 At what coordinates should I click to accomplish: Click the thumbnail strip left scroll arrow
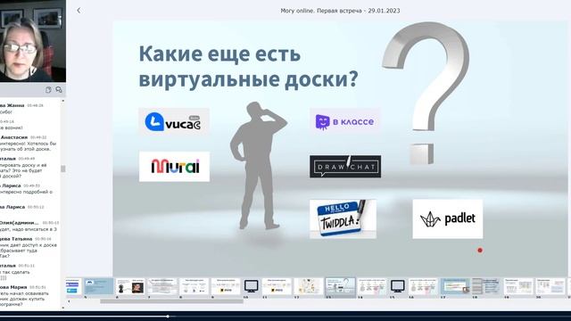[x=70, y=301]
